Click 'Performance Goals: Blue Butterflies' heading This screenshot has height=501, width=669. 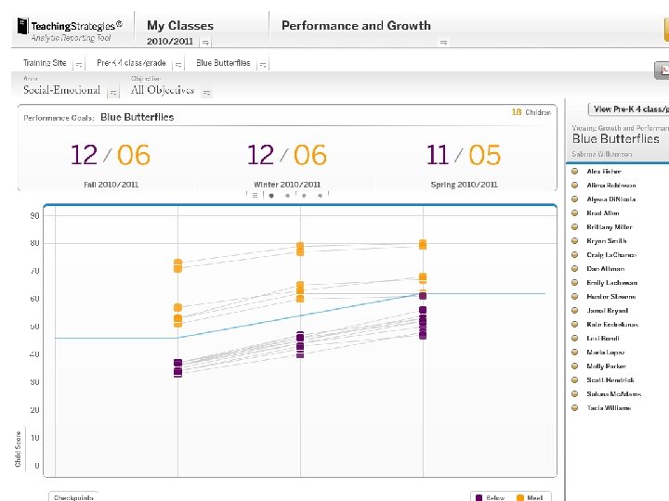tap(98, 117)
